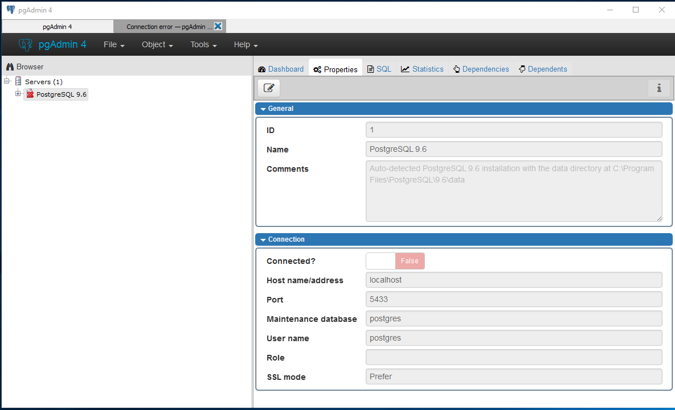Switch to the Statistics tab
This screenshot has width=675, height=410.
coord(422,69)
